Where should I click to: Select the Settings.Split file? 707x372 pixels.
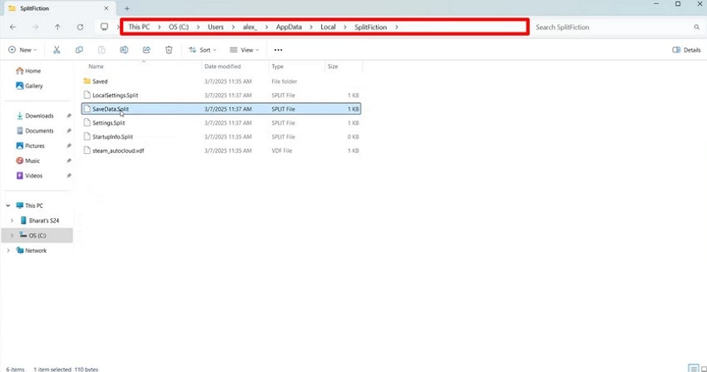221,123
